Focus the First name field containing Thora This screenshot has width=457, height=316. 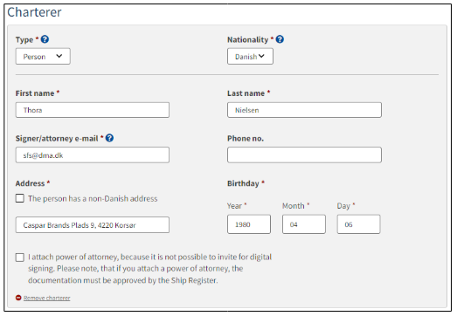(x=93, y=110)
